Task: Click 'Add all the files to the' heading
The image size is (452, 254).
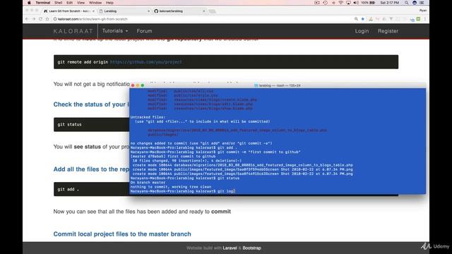Action: click(91, 169)
